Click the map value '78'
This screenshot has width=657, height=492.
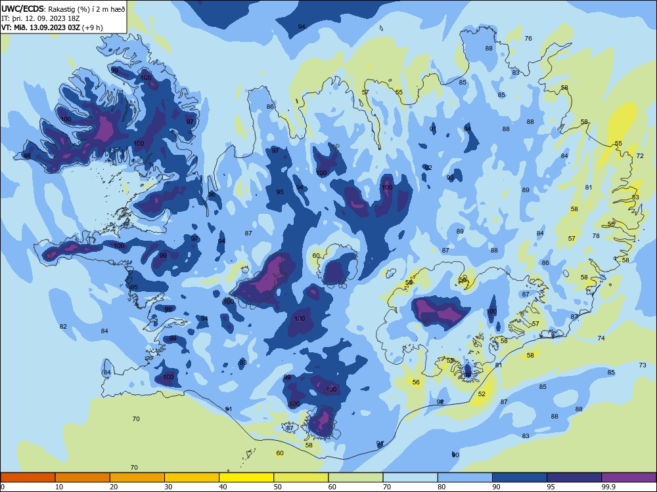coord(596,236)
